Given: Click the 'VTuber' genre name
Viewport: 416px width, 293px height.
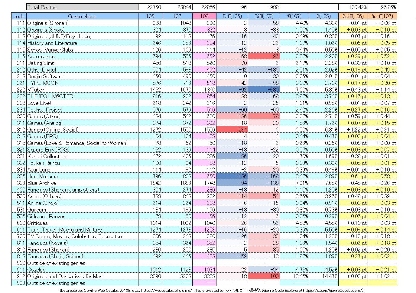Looking at the screenshot, I should [x=36, y=90].
